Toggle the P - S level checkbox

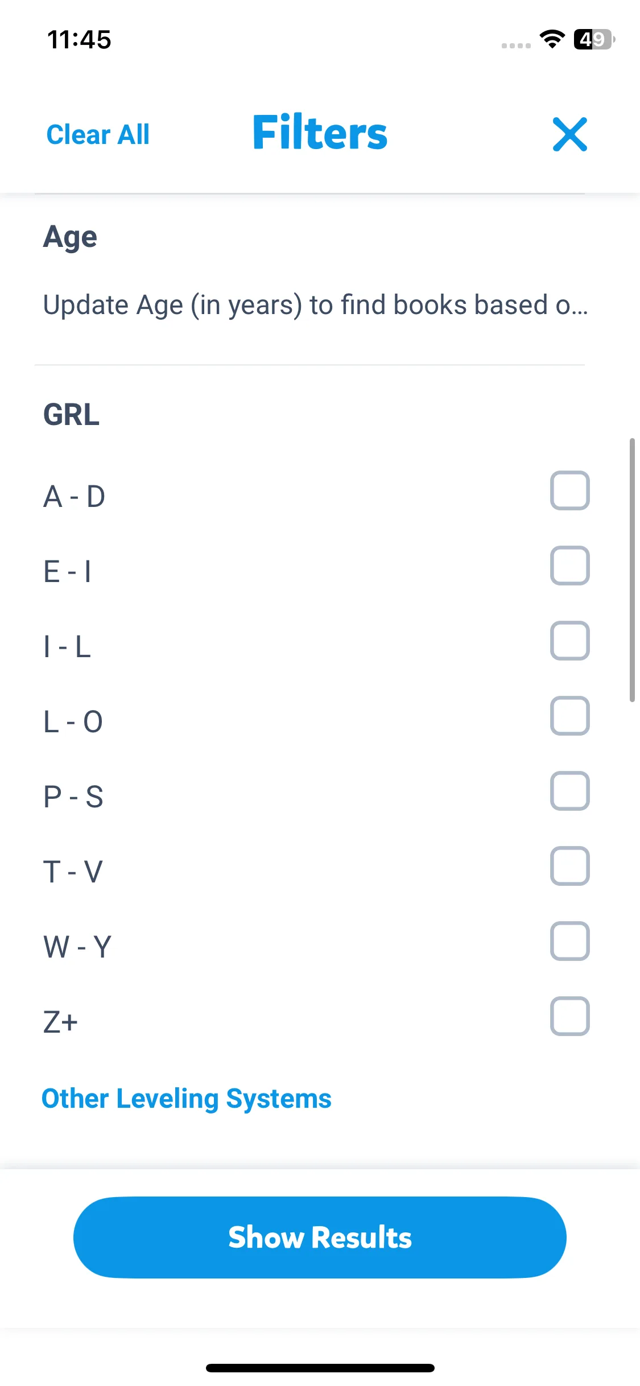point(569,791)
